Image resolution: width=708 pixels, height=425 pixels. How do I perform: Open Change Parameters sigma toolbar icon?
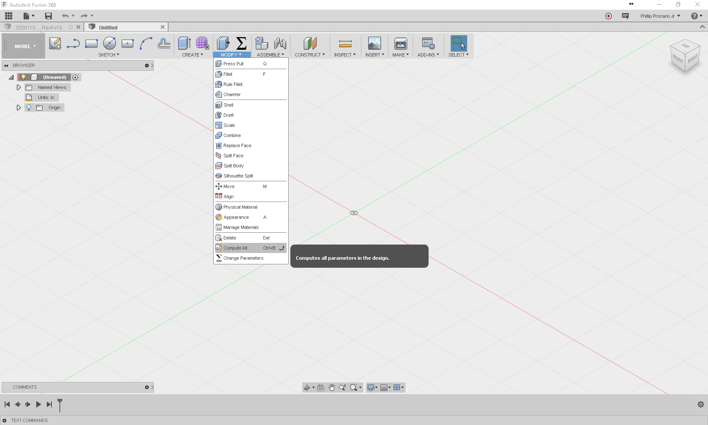tap(241, 43)
